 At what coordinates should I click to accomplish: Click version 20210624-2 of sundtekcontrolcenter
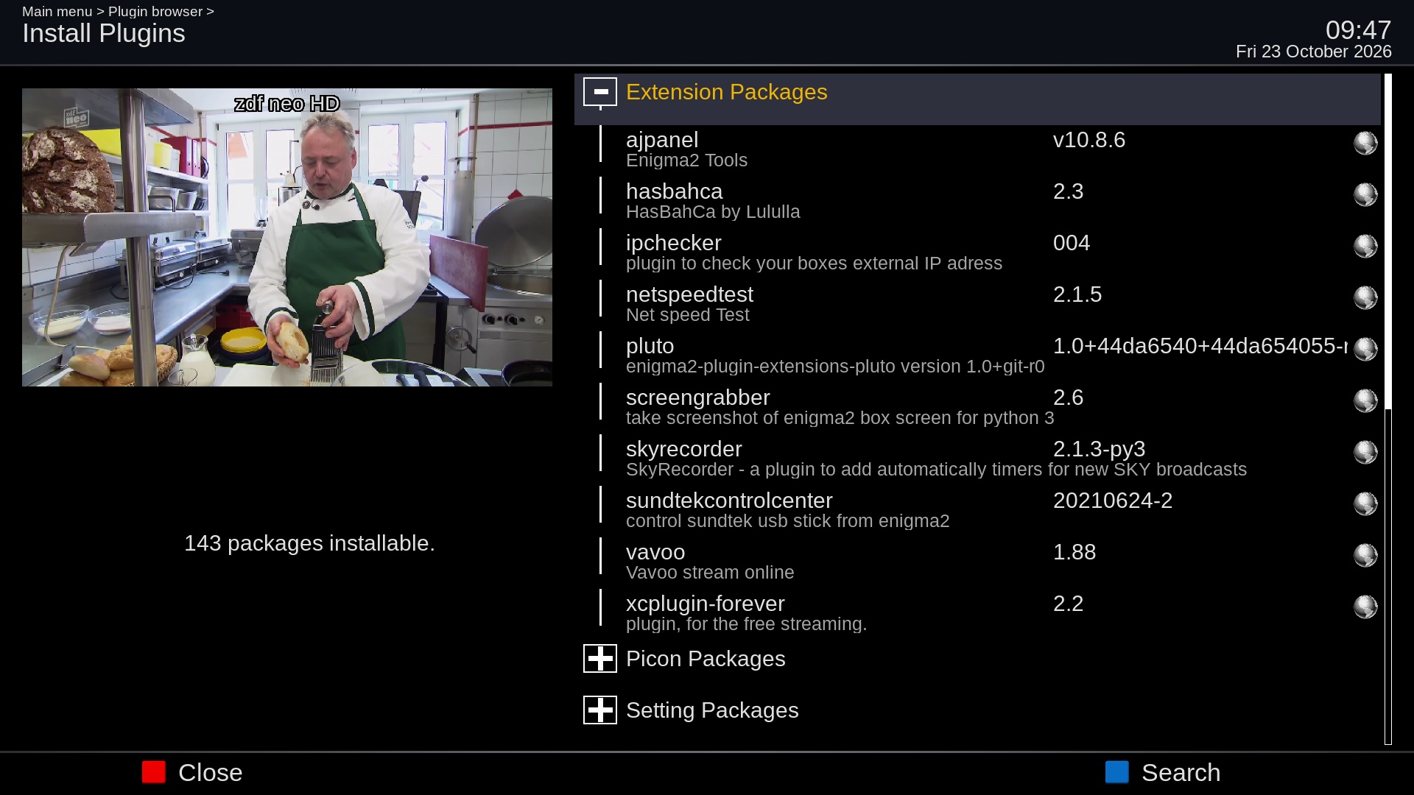[1113, 501]
